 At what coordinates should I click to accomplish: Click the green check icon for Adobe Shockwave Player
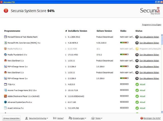(x=137, y=96)
